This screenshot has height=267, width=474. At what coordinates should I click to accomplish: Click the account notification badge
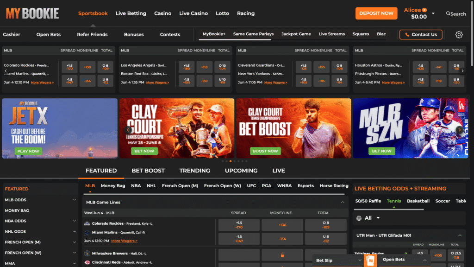point(424,10)
